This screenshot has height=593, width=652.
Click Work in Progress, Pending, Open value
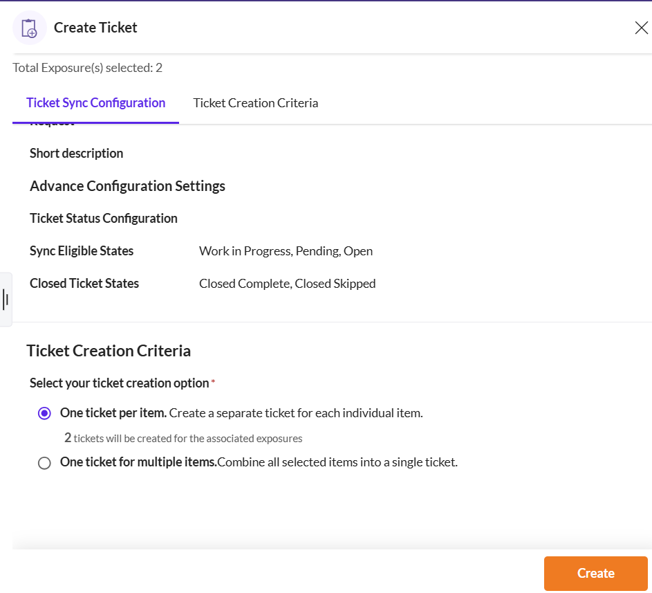tap(286, 251)
